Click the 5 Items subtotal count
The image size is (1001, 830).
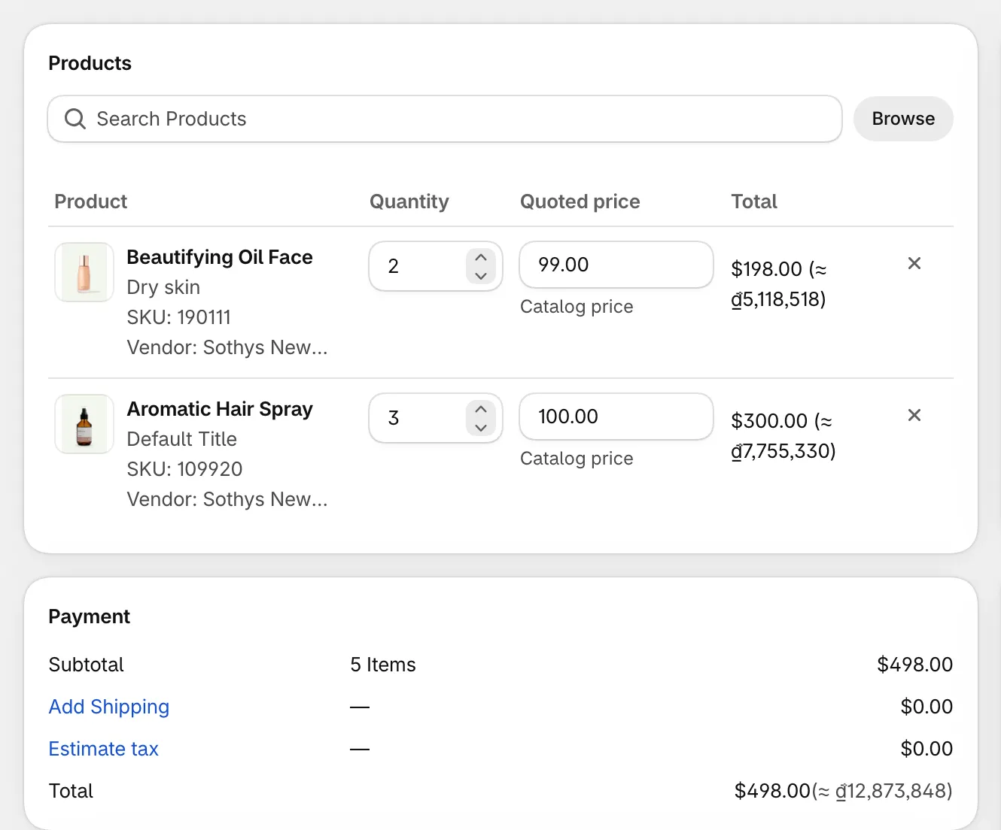(383, 665)
